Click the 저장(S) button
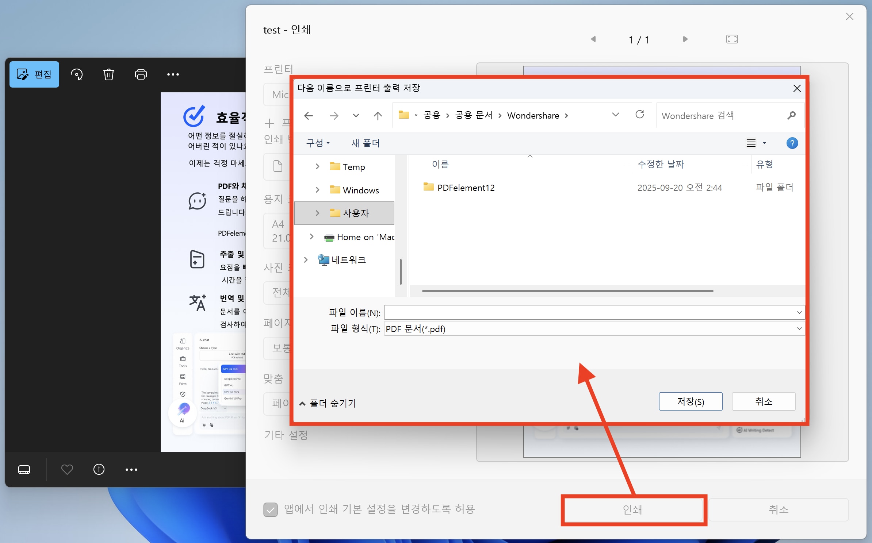This screenshot has height=543, width=872. pos(690,401)
